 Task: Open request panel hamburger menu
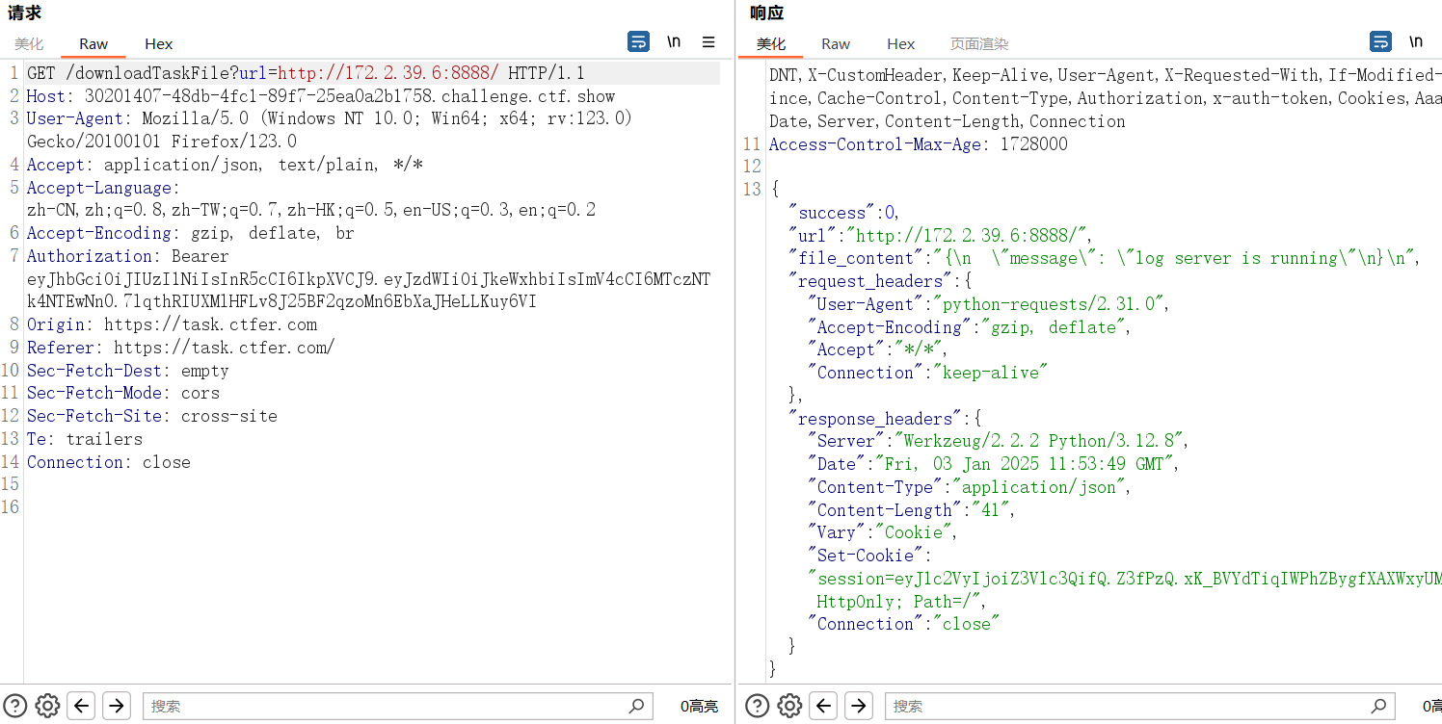click(x=708, y=41)
